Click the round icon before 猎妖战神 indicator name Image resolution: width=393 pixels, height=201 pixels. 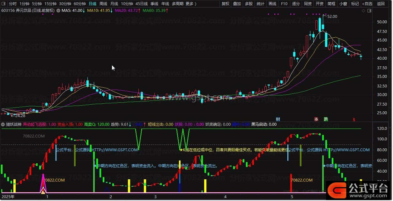(3, 124)
